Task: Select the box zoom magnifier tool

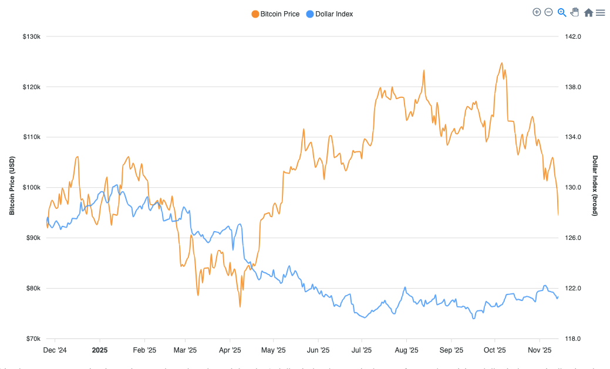Action: tap(561, 12)
